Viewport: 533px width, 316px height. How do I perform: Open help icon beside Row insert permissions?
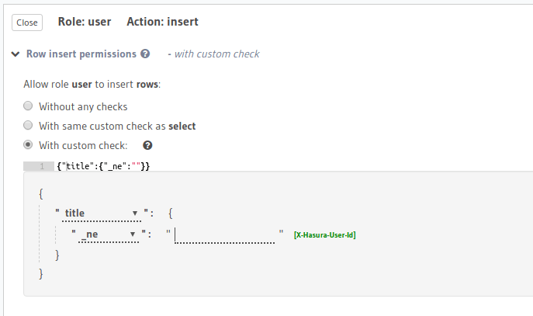[144, 54]
